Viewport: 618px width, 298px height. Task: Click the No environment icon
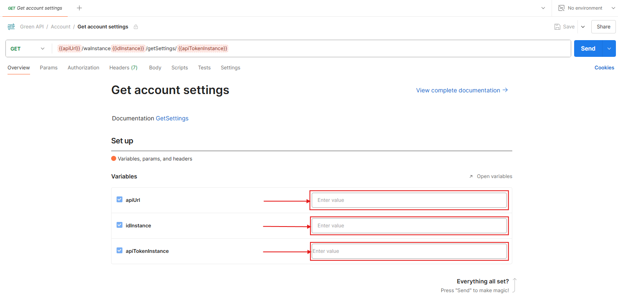[562, 8]
